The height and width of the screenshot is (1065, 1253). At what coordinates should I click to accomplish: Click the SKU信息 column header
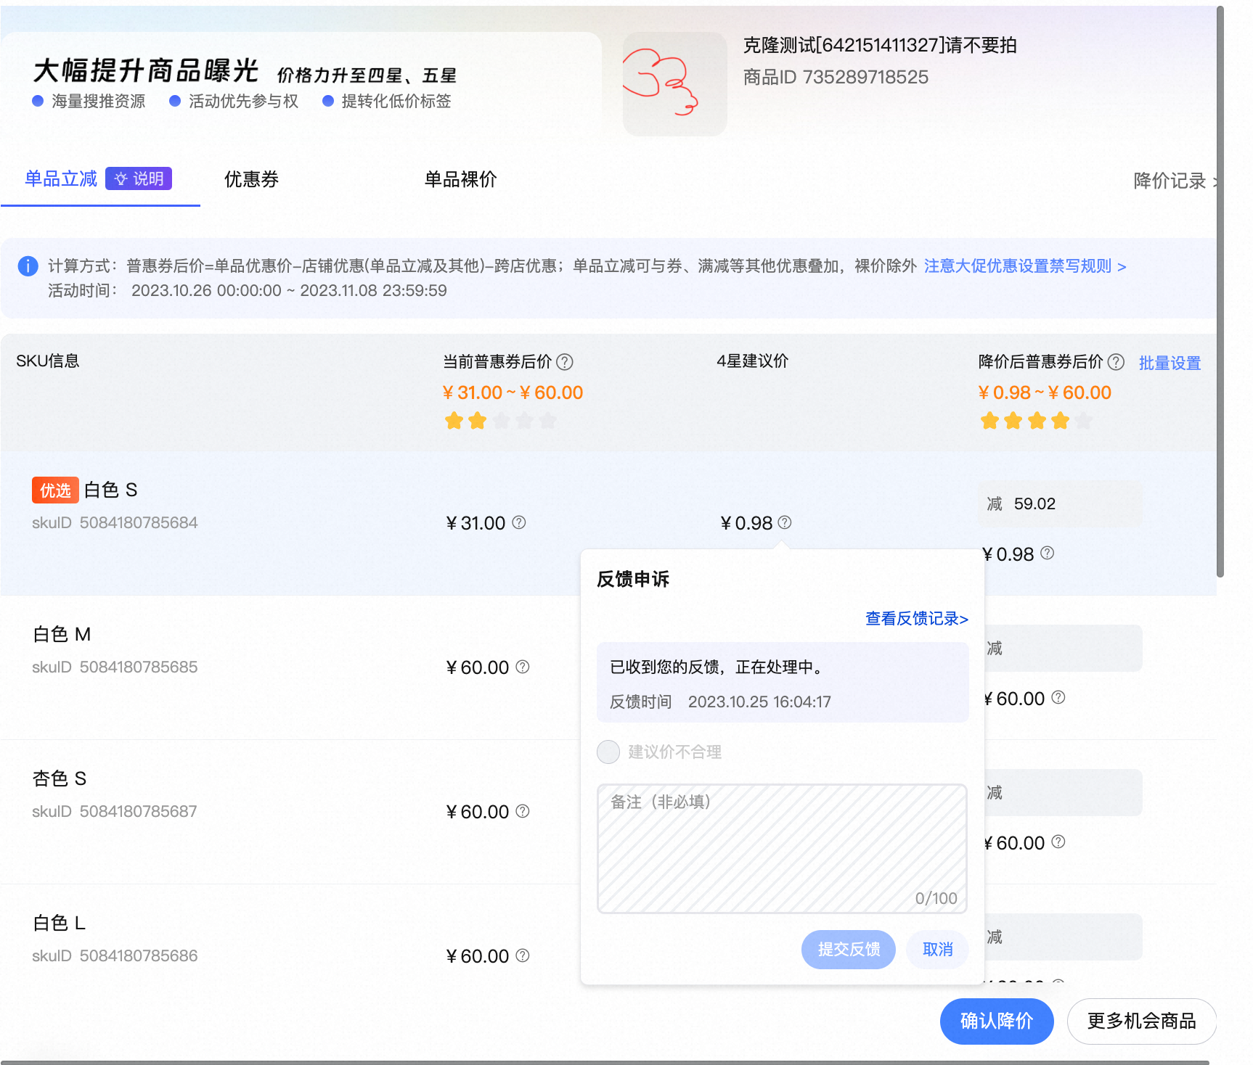[48, 361]
